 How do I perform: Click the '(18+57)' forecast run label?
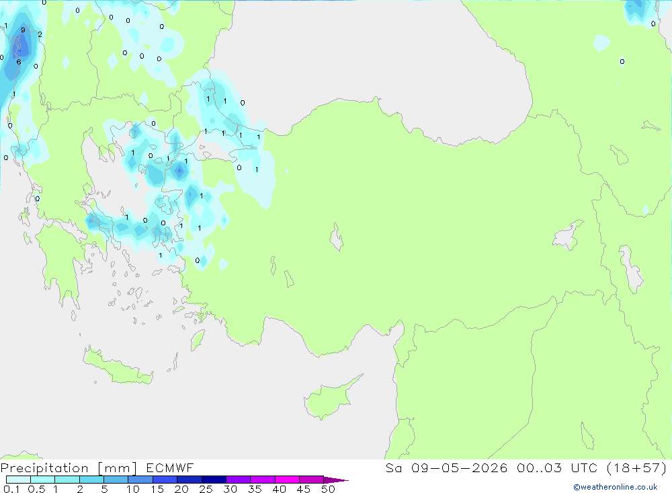click(x=636, y=467)
